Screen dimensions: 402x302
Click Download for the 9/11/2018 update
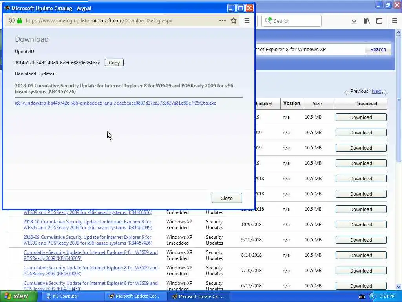point(361,240)
